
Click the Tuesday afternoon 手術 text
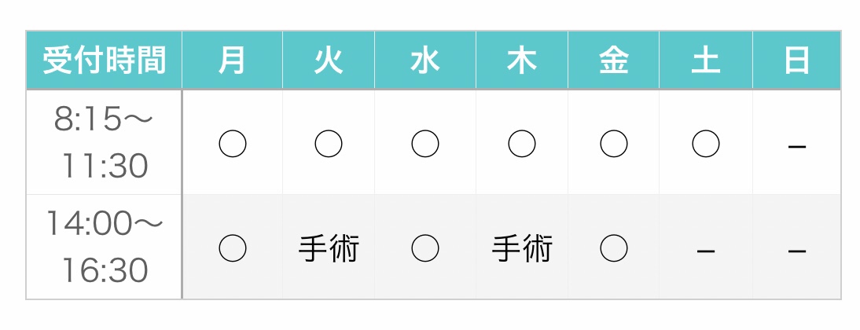pos(329,249)
